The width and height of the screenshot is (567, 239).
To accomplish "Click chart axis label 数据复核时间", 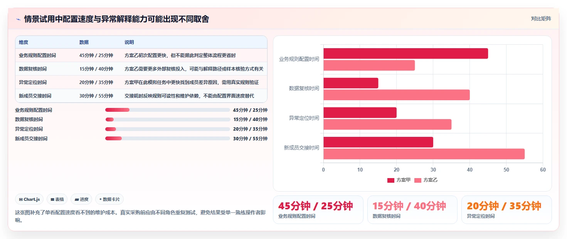I will [304, 88].
